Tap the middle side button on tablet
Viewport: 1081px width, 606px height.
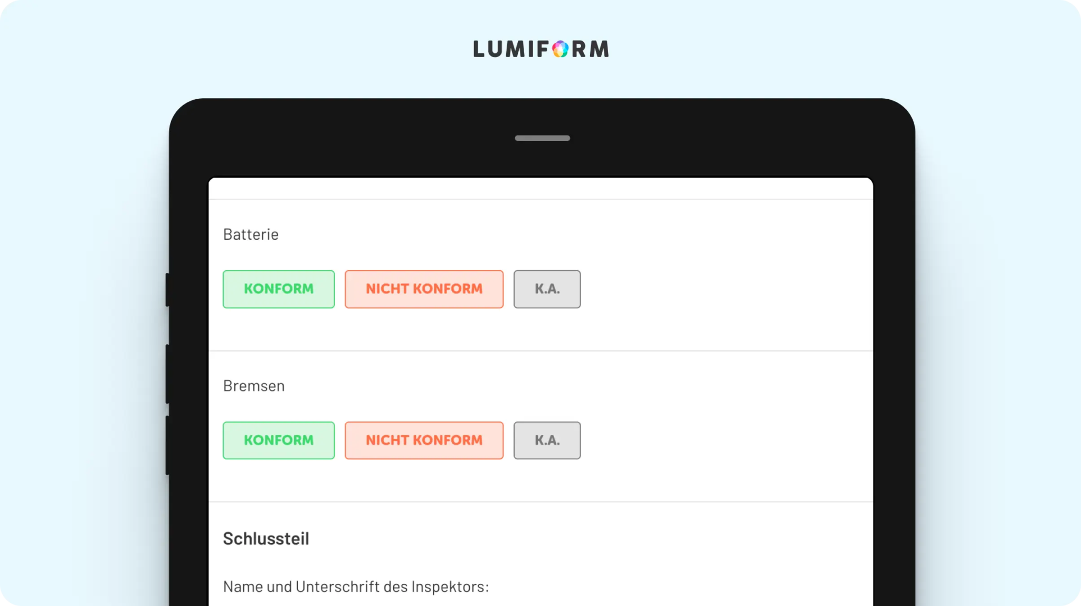point(167,374)
